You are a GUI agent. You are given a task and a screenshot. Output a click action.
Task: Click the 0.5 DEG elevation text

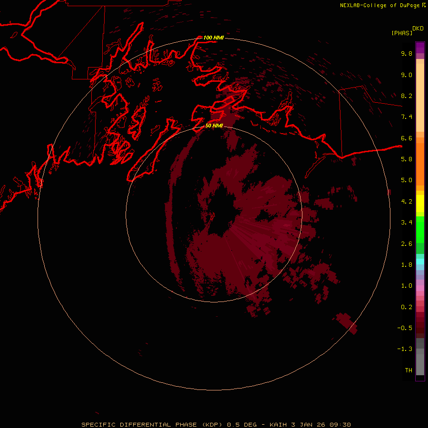tap(242, 425)
